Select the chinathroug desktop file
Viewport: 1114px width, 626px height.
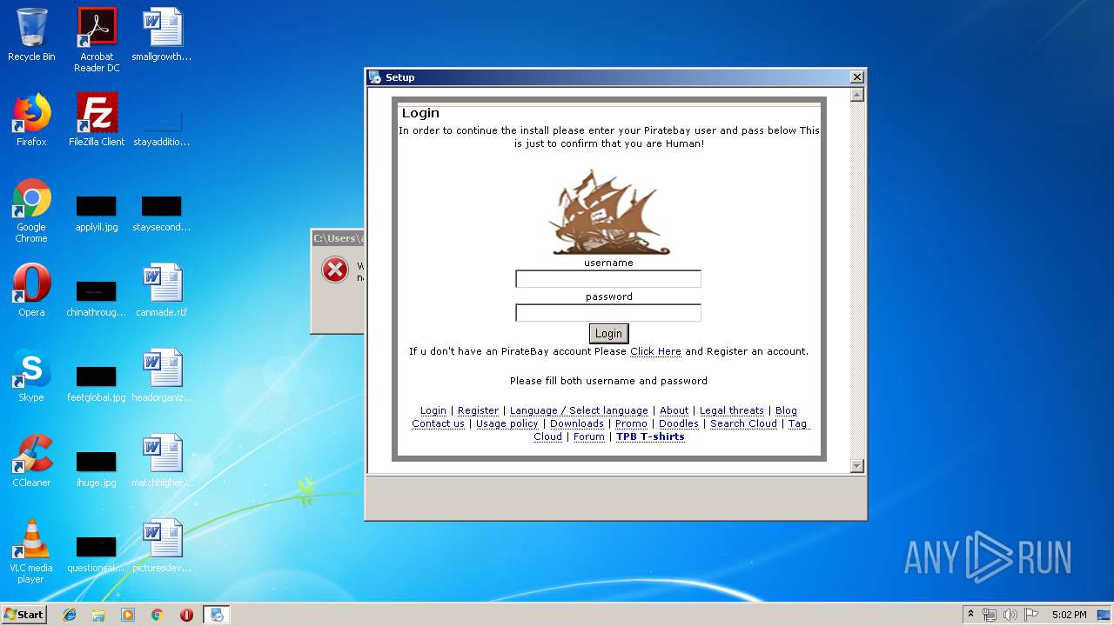97,298
